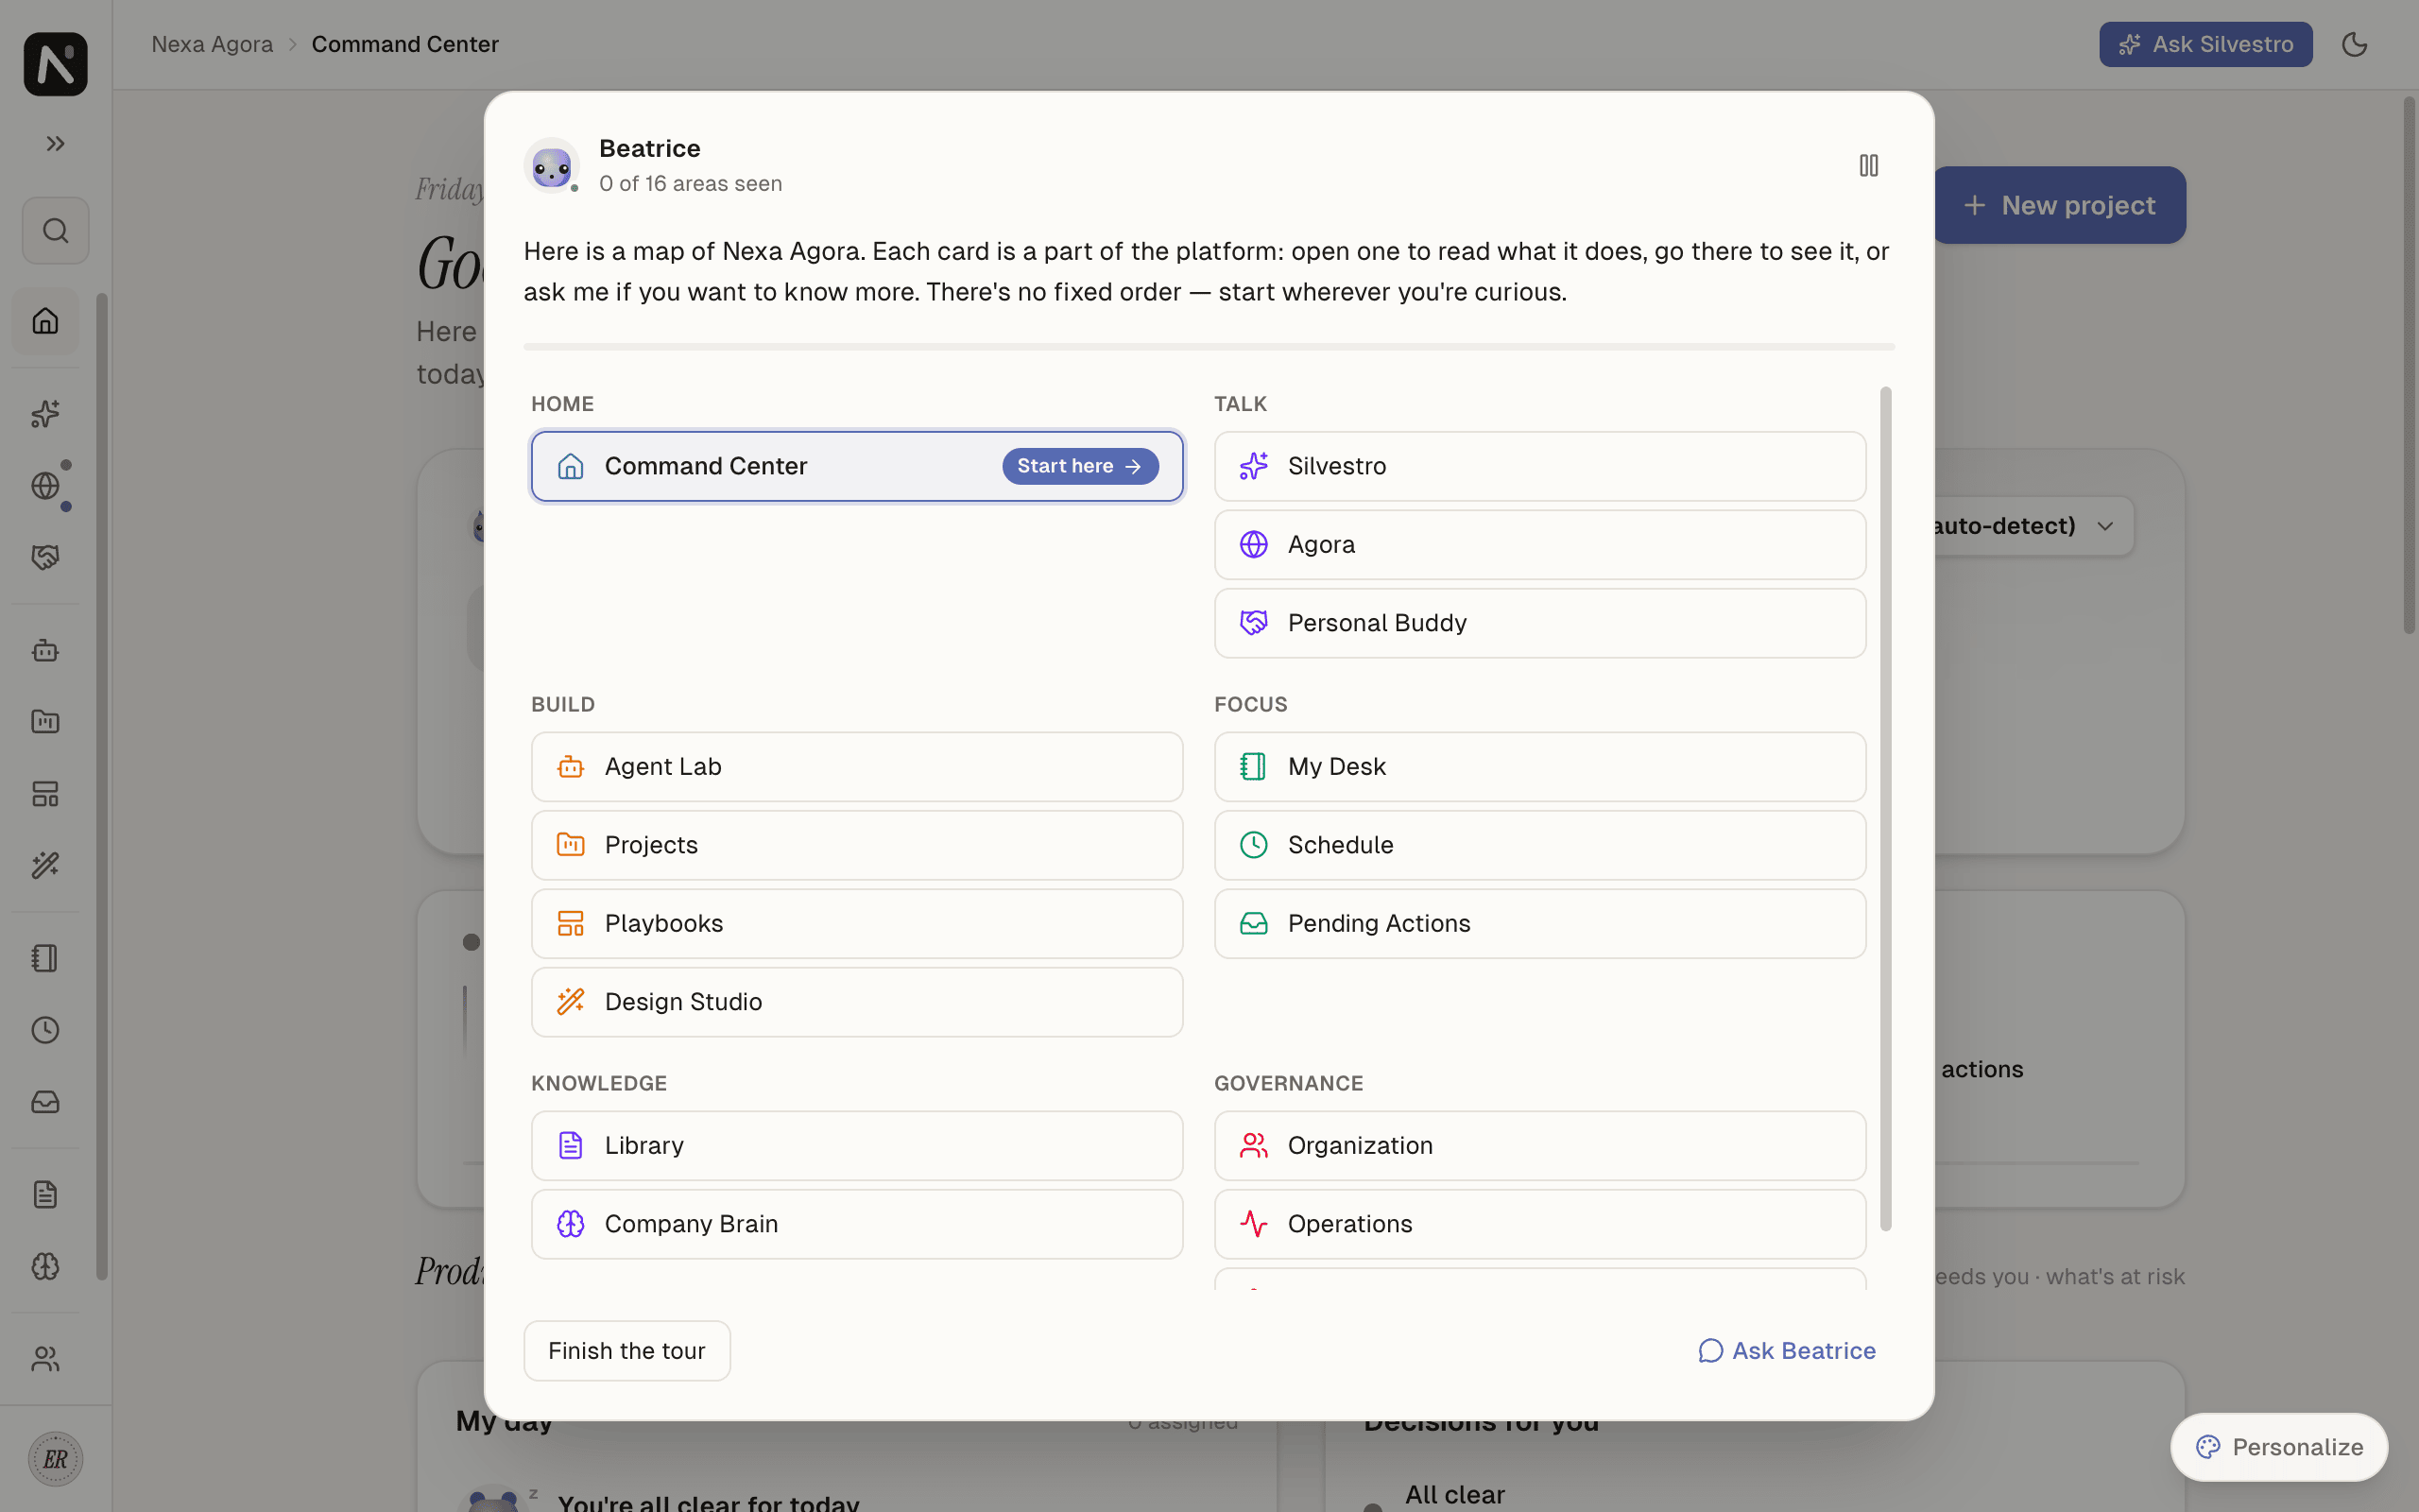The width and height of the screenshot is (2419, 1512).
Task: Open Organization people icon in the sidebar
Action: [46, 1359]
